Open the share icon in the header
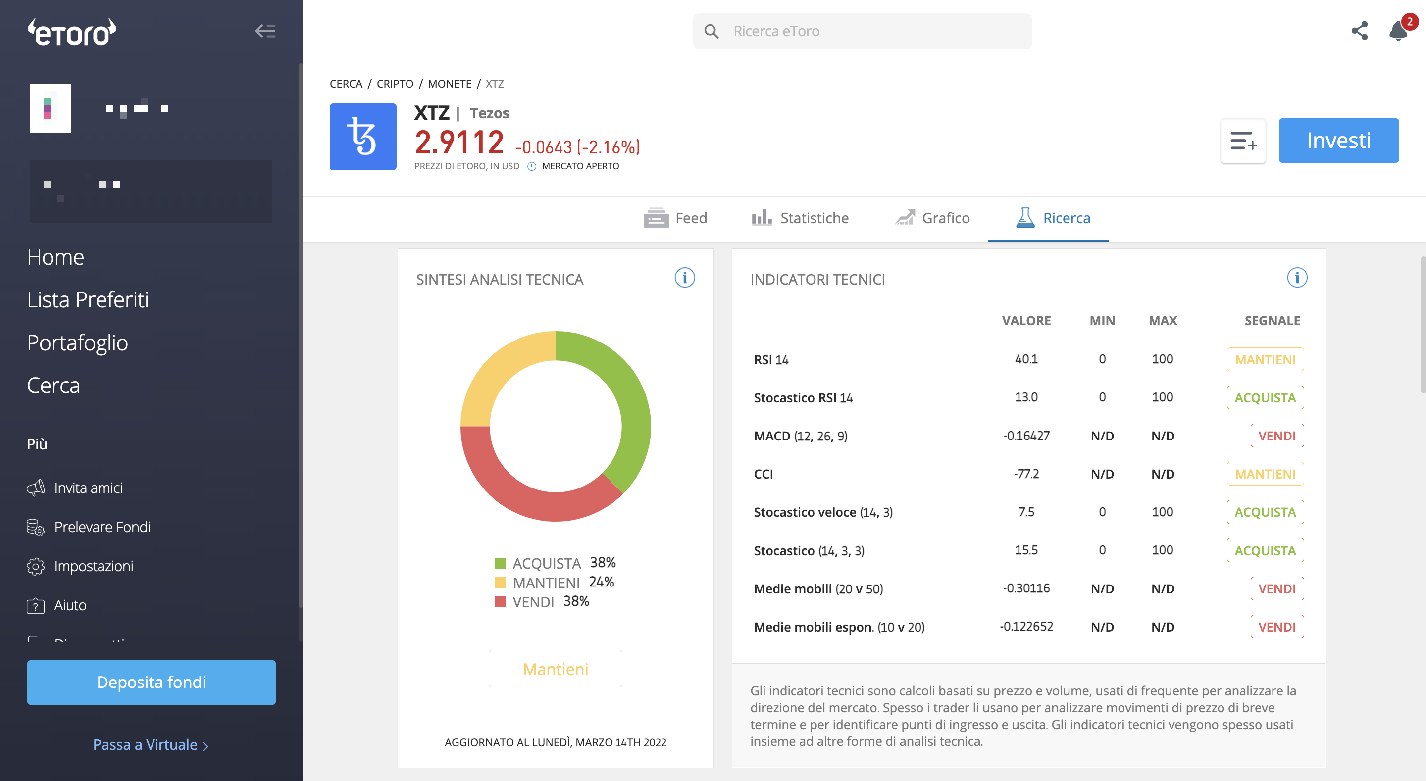Image resolution: width=1426 pixels, height=781 pixels. [x=1360, y=31]
